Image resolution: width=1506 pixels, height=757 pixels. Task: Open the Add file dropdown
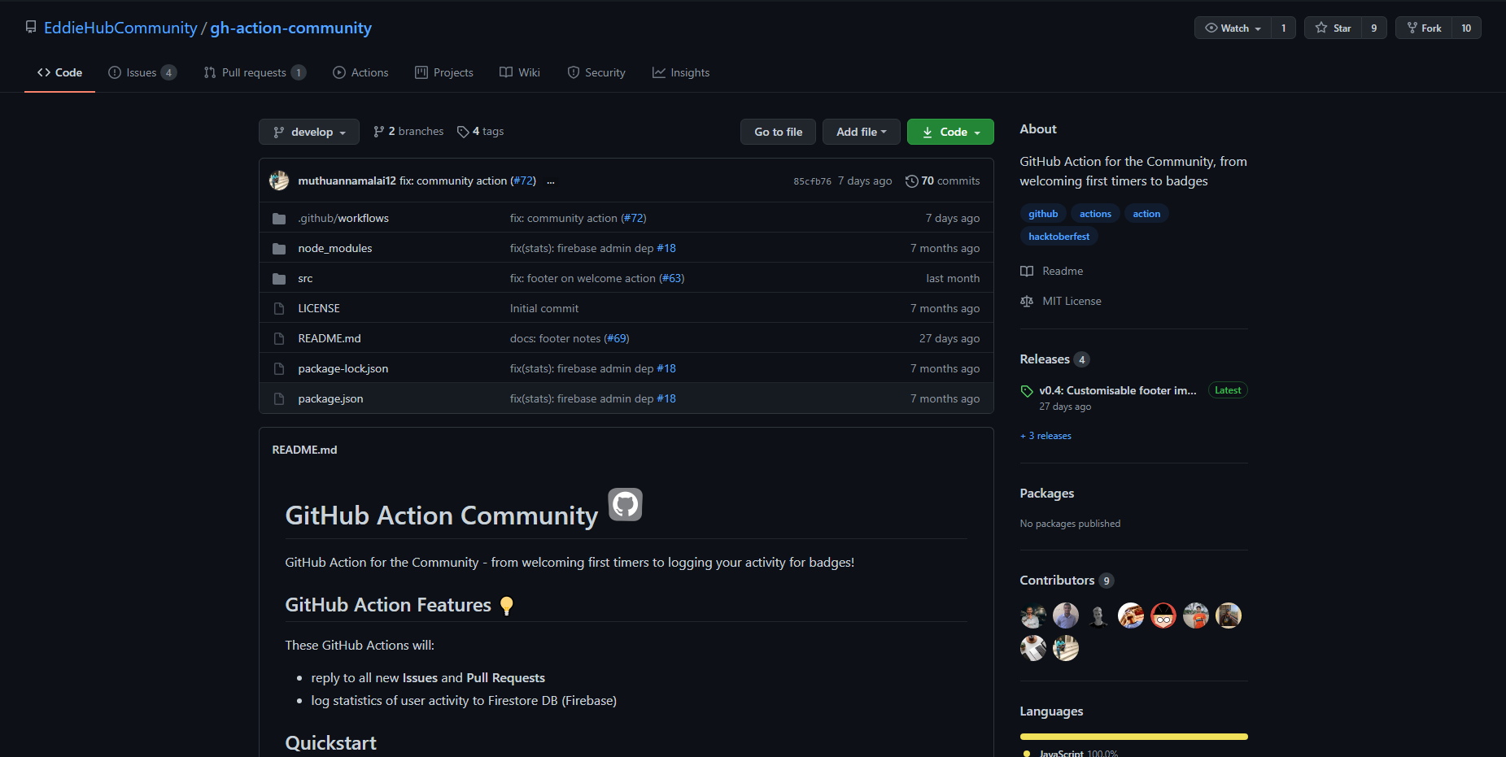[861, 131]
